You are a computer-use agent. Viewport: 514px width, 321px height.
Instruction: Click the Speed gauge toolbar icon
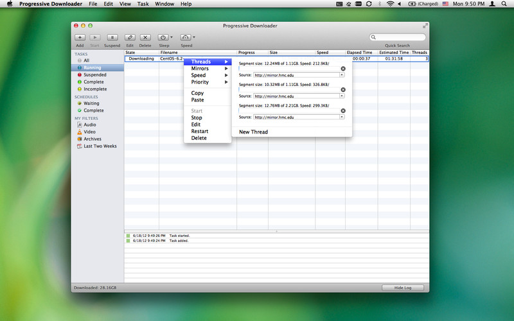point(186,38)
